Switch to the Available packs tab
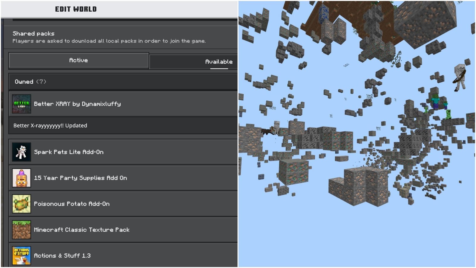Viewport: 476px width, 268px height. tap(219, 62)
